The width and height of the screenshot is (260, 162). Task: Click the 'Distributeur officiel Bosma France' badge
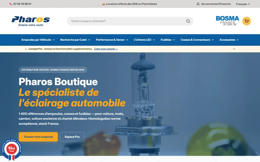53,70
